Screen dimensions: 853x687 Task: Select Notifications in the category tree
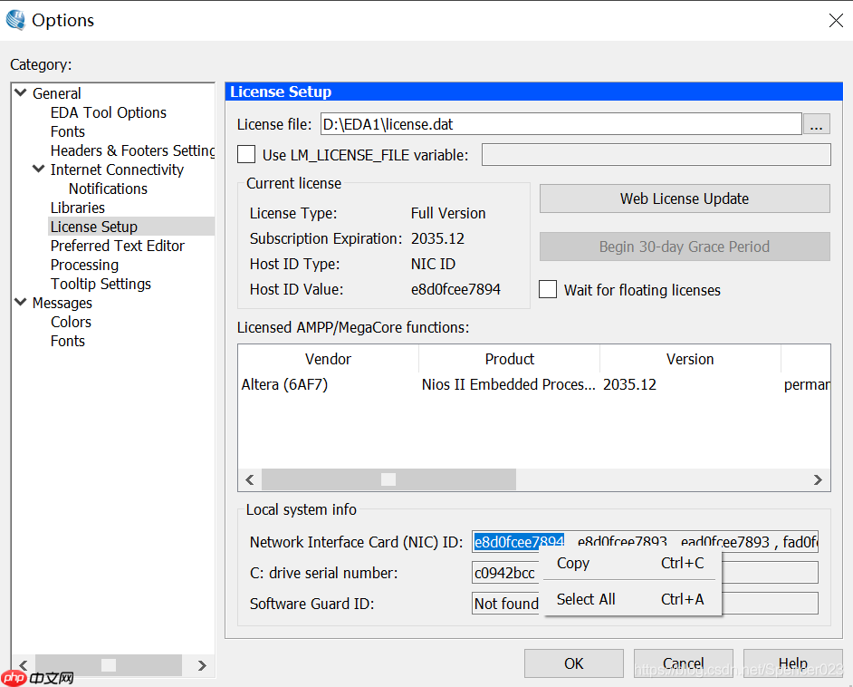(108, 189)
